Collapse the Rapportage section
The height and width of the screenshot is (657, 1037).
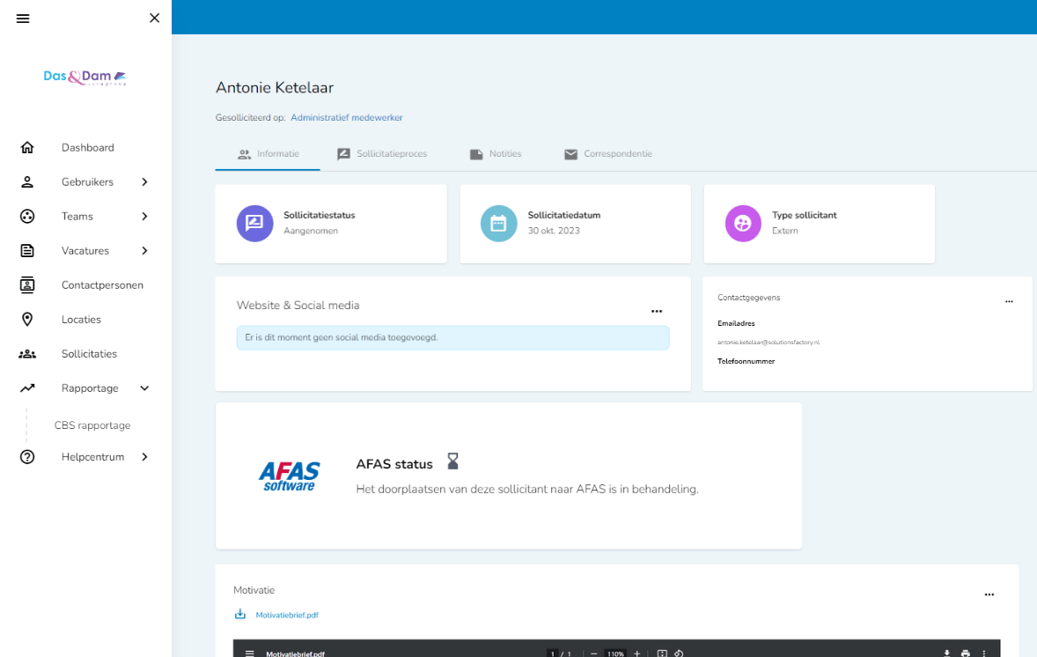pyautogui.click(x=146, y=388)
